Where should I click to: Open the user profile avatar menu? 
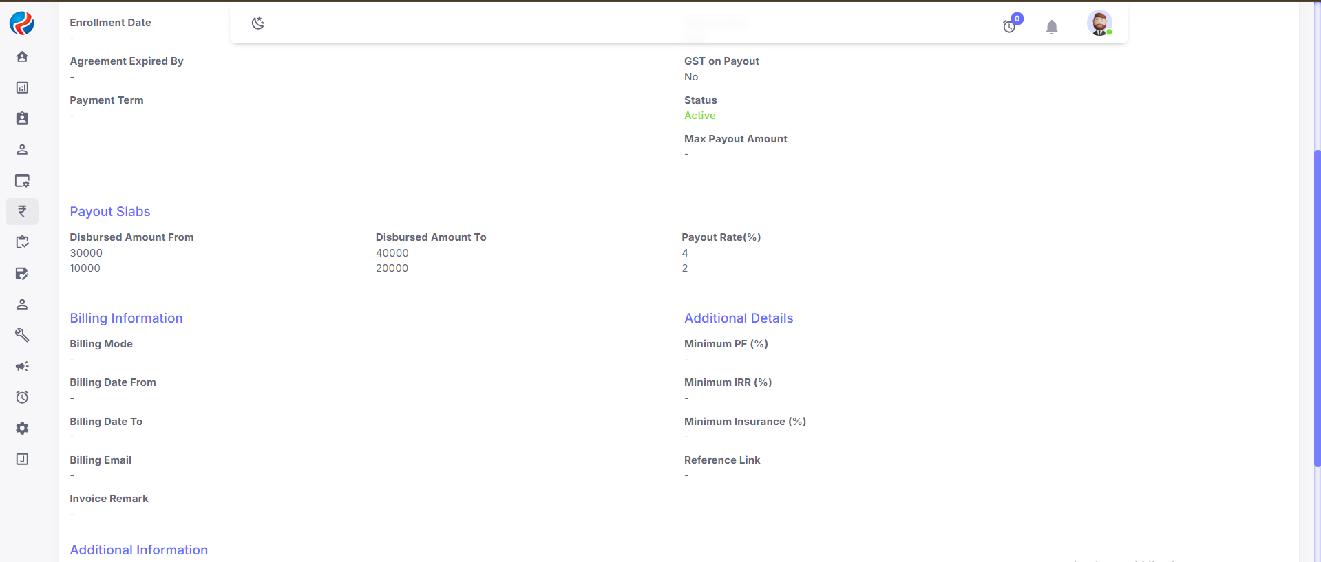[1099, 23]
